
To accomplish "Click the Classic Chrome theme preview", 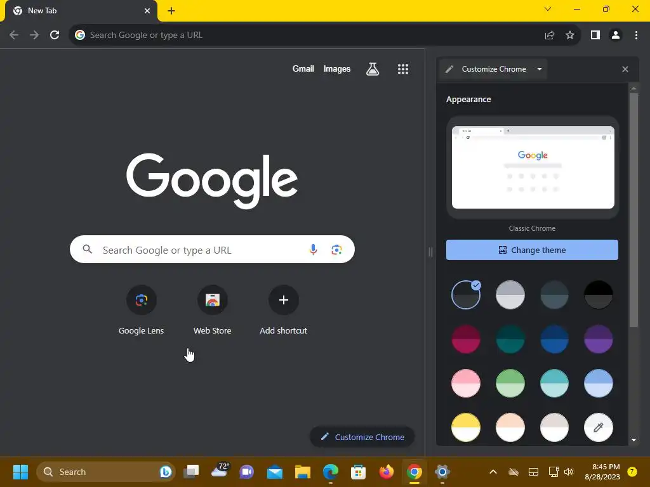I will point(533,167).
